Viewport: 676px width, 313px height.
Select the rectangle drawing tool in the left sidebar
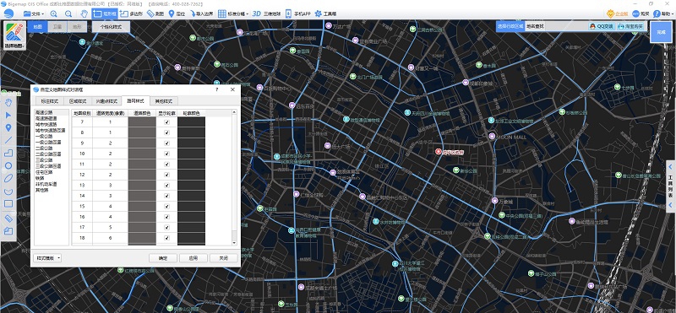click(8, 203)
